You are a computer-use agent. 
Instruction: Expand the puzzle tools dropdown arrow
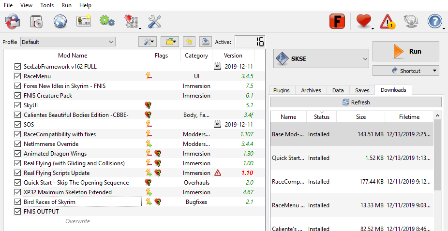[x=140, y=28]
